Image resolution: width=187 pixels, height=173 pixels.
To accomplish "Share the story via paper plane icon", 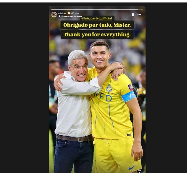I will 139,171.
